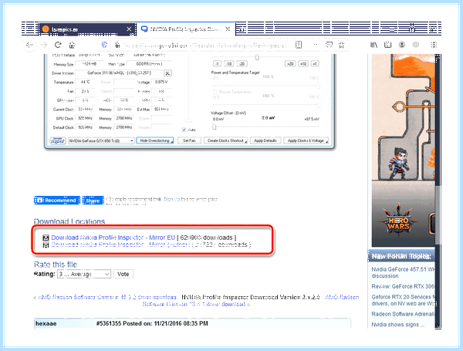This screenshot has width=463, height=351.
Task: Click the Mirror EU download link
Action: click(x=113, y=238)
